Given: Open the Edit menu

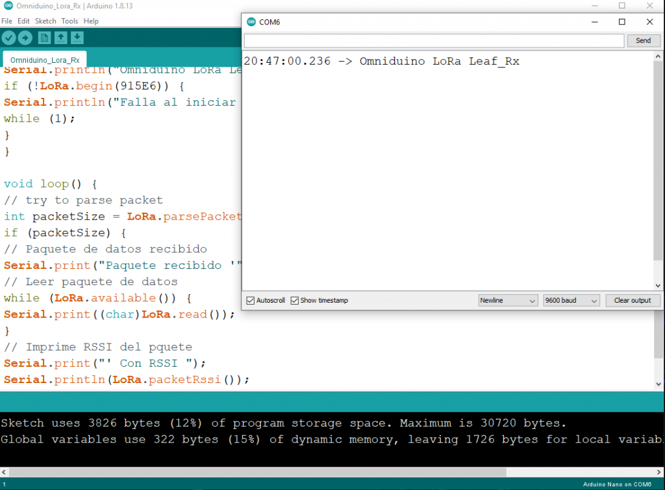Looking at the screenshot, I should [23, 21].
